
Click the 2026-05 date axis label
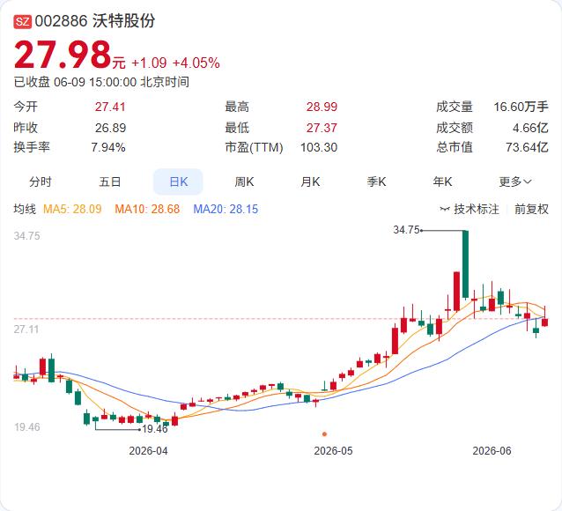(x=333, y=451)
